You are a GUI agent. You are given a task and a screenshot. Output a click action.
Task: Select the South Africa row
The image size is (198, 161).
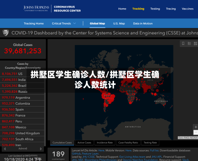pos(22,139)
